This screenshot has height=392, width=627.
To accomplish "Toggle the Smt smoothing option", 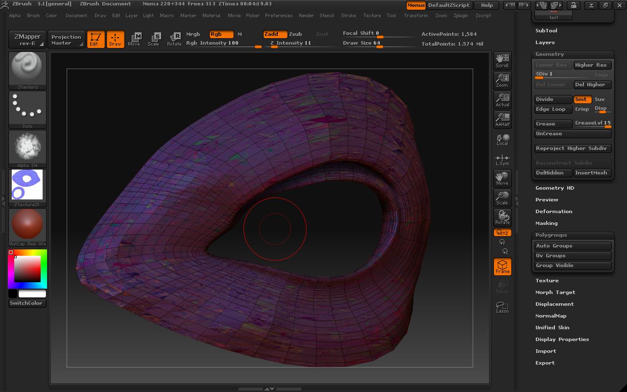I will [x=582, y=99].
